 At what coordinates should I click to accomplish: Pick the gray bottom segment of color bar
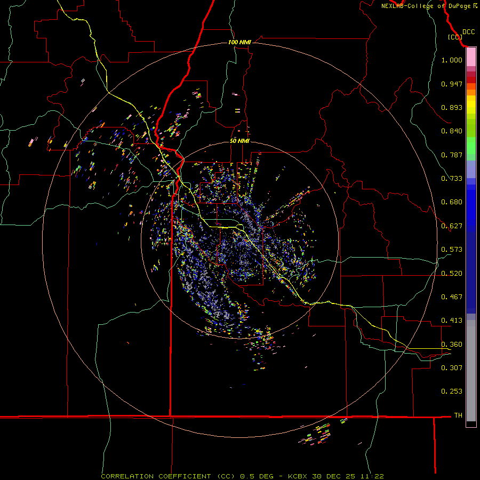pos(471,371)
